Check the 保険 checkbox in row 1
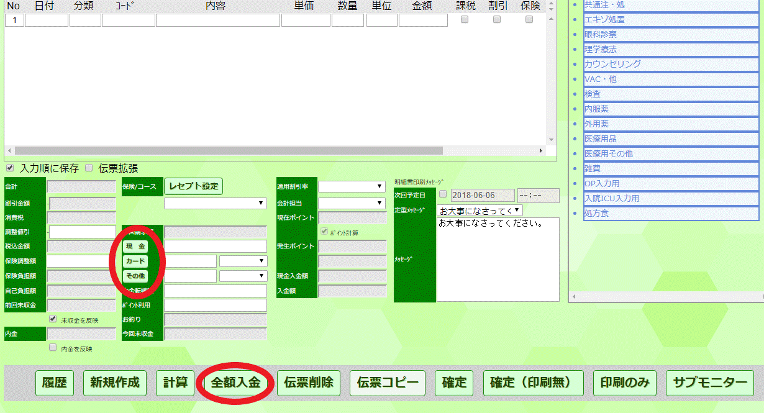The height and width of the screenshot is (413, 764). point(529,20)
